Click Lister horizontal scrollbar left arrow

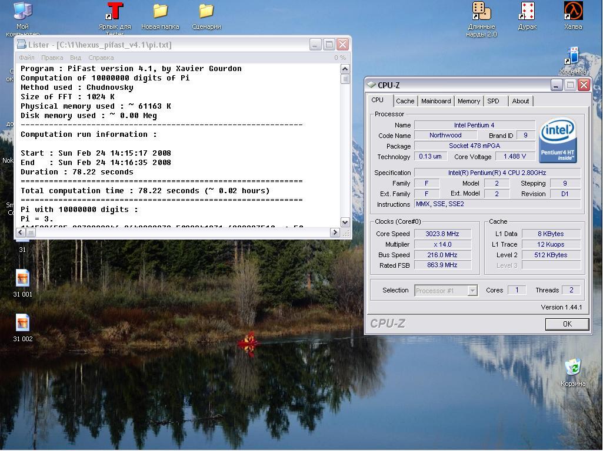(21, 232)
